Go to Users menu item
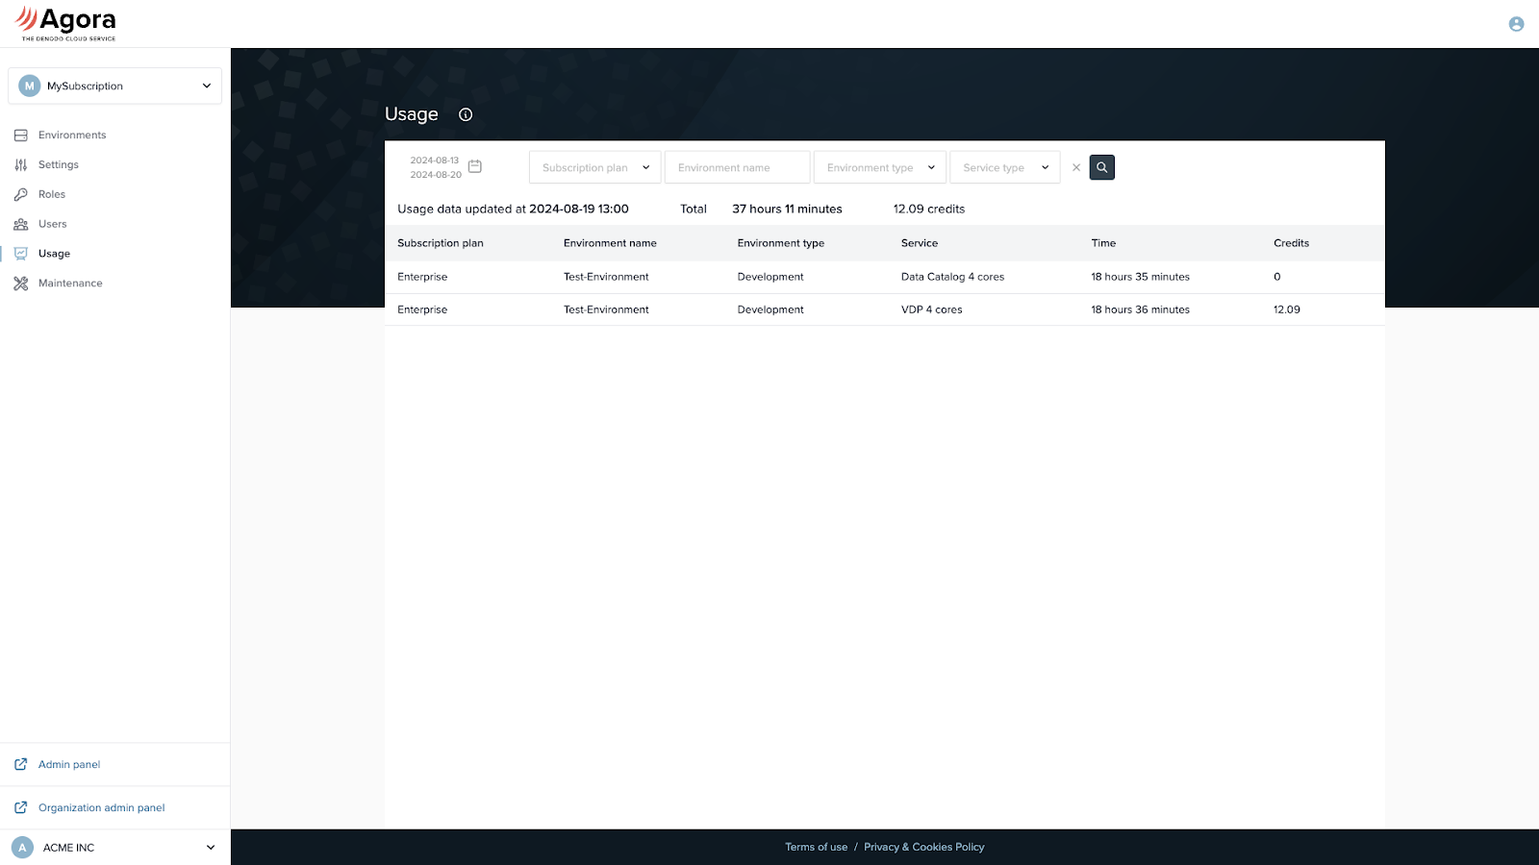The height and width of the screenshot is (865, 1539). click(x=53, y=225)
